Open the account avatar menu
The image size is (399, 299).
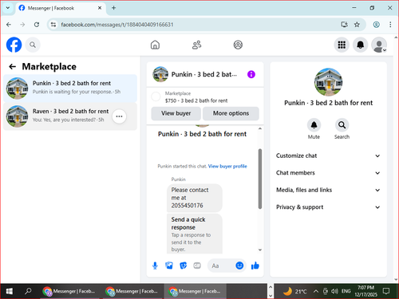379,45
